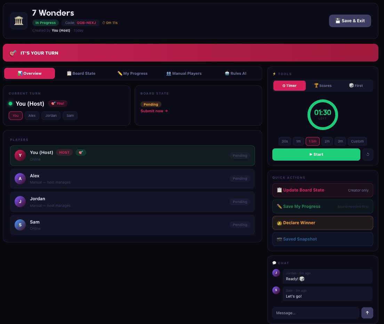Select the 1m timer preset
The height and width of the screenshot is (324, 384).
point(298,141)
